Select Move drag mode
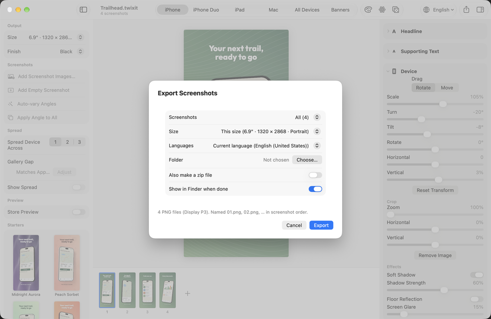The image size is (491, 319). (447, 87)
